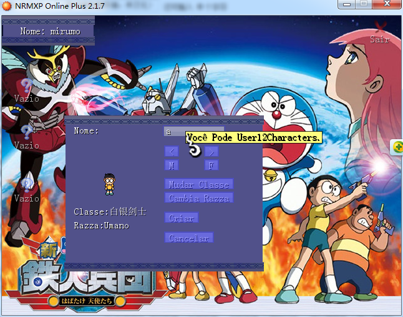Click the previous character arrow button

tap(172, 152)
